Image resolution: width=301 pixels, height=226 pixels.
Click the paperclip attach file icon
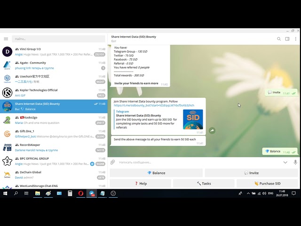pyautogui.click(x=113, y=162)
